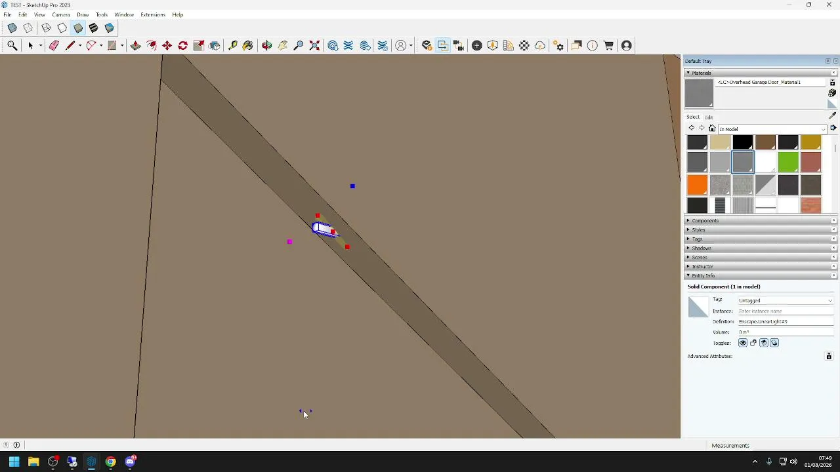Enable Shaded face style
The height and width of the screenshot is (472, 840).
click(78, 28)
